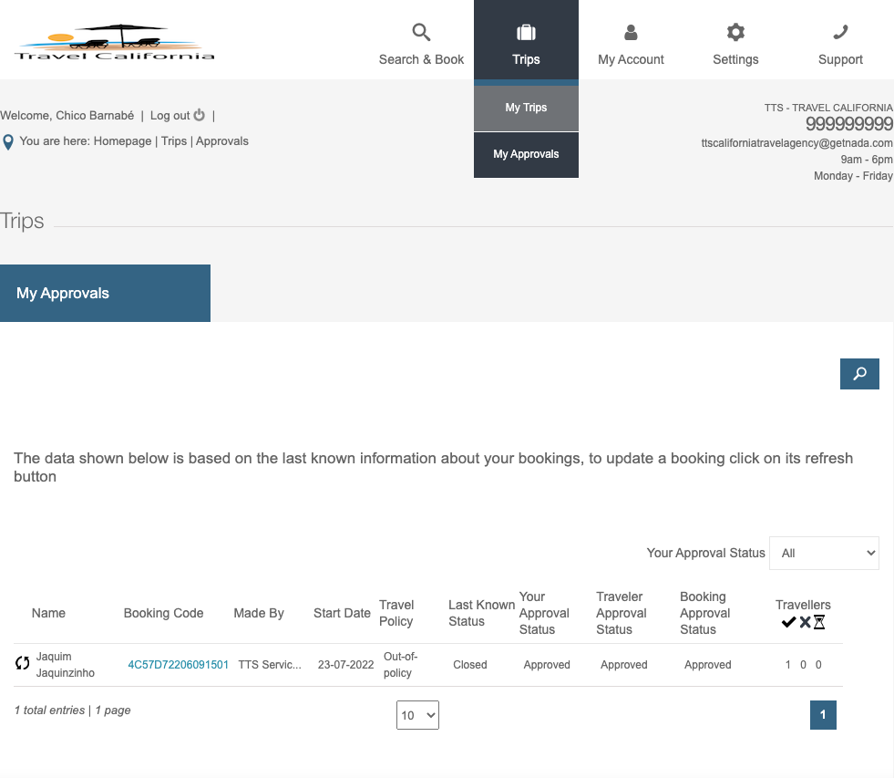Open the Your Approval Status dropdown
This screenshot has height=778, width=894.
tap(824, 553)
